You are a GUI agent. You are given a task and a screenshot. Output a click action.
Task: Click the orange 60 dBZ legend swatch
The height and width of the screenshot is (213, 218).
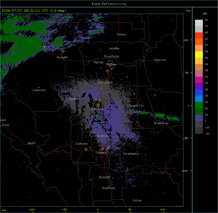point(199,42)
